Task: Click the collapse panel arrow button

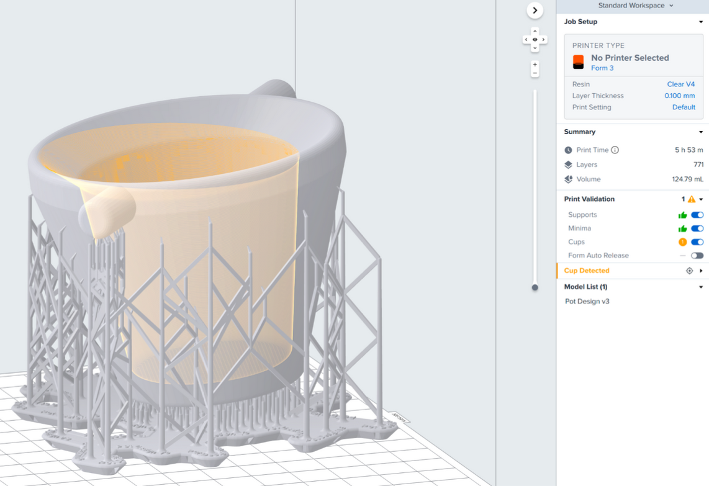Action: (x=535, y=11)
